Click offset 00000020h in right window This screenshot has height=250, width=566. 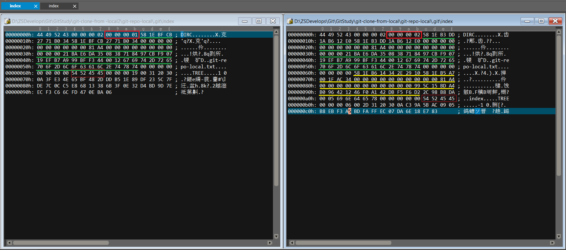pos(302,48)
